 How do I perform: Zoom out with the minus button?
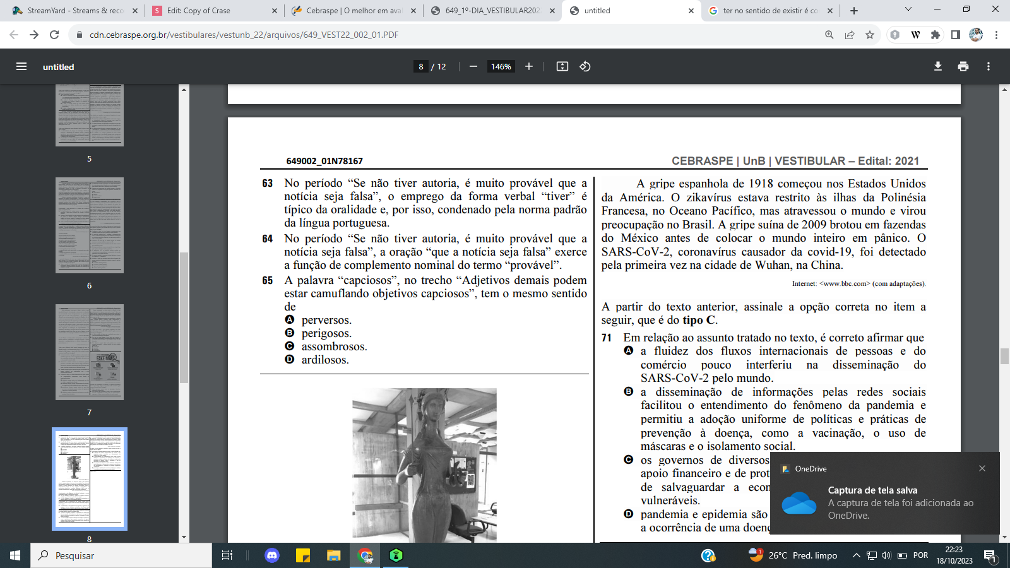click(473, 66)
